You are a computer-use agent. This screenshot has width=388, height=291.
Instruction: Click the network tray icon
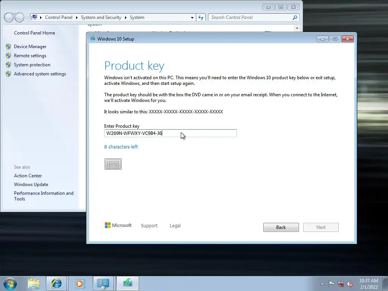[341, 284]
